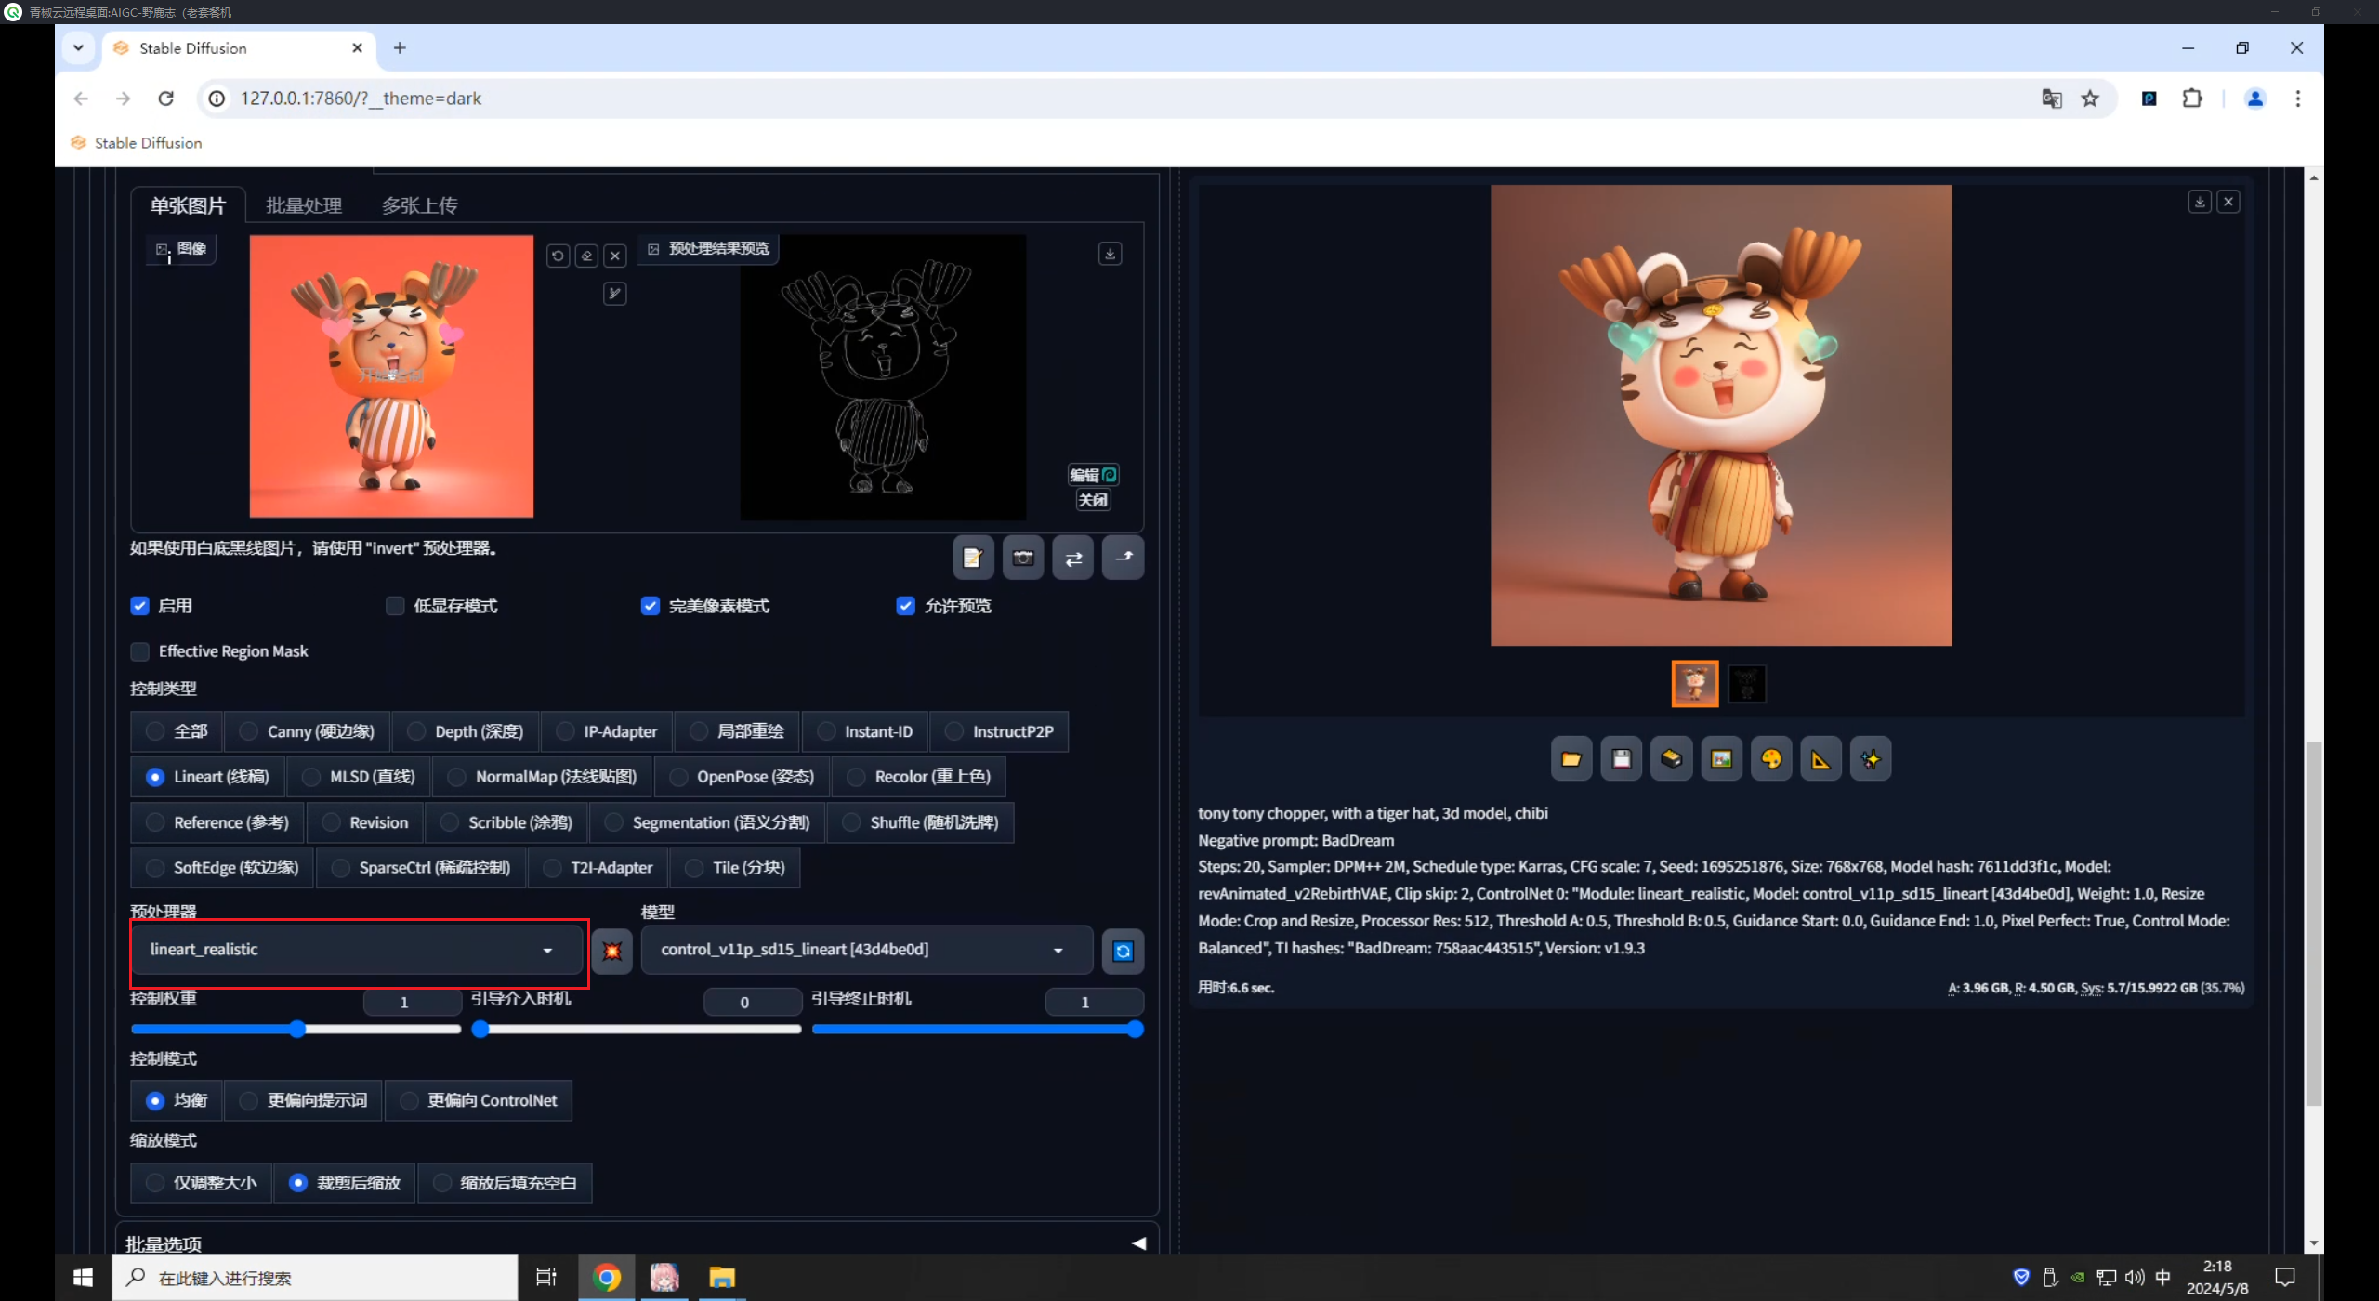
Task: Choose 更偏向提示词 control mode
Action: (304, 1100)
